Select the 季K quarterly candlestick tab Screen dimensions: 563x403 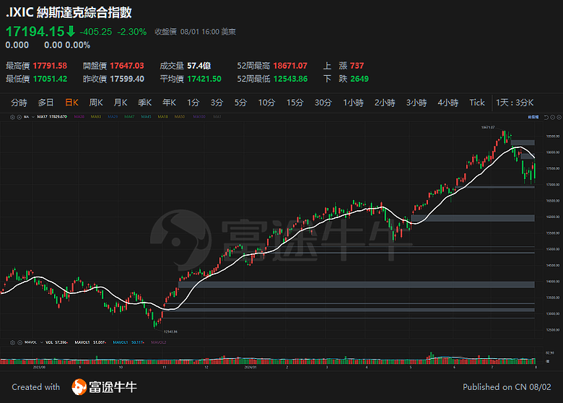[x=144, y=103]
